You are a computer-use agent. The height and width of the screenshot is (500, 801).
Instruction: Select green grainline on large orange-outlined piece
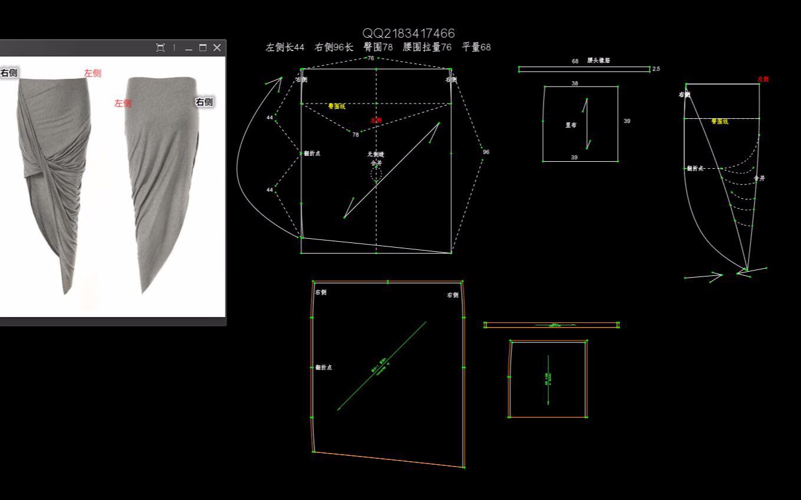[x=382, y=365]
